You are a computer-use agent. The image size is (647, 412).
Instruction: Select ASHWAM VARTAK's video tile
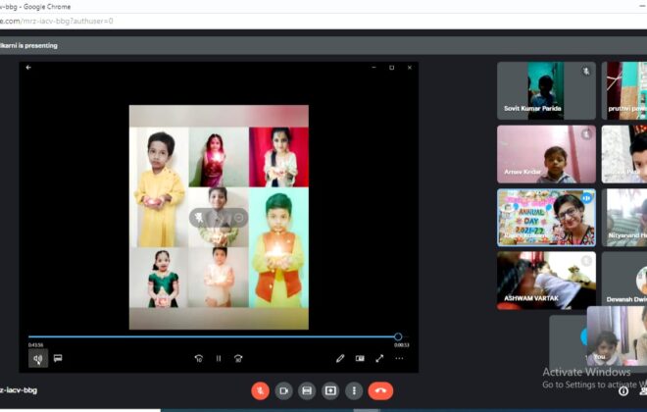(546, 281)
